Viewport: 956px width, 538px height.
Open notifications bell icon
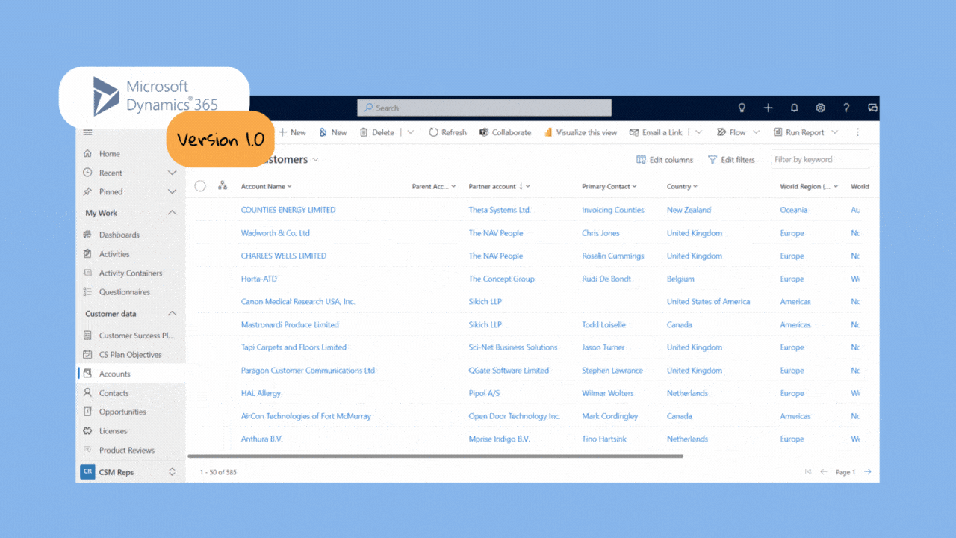click(794, 108)
